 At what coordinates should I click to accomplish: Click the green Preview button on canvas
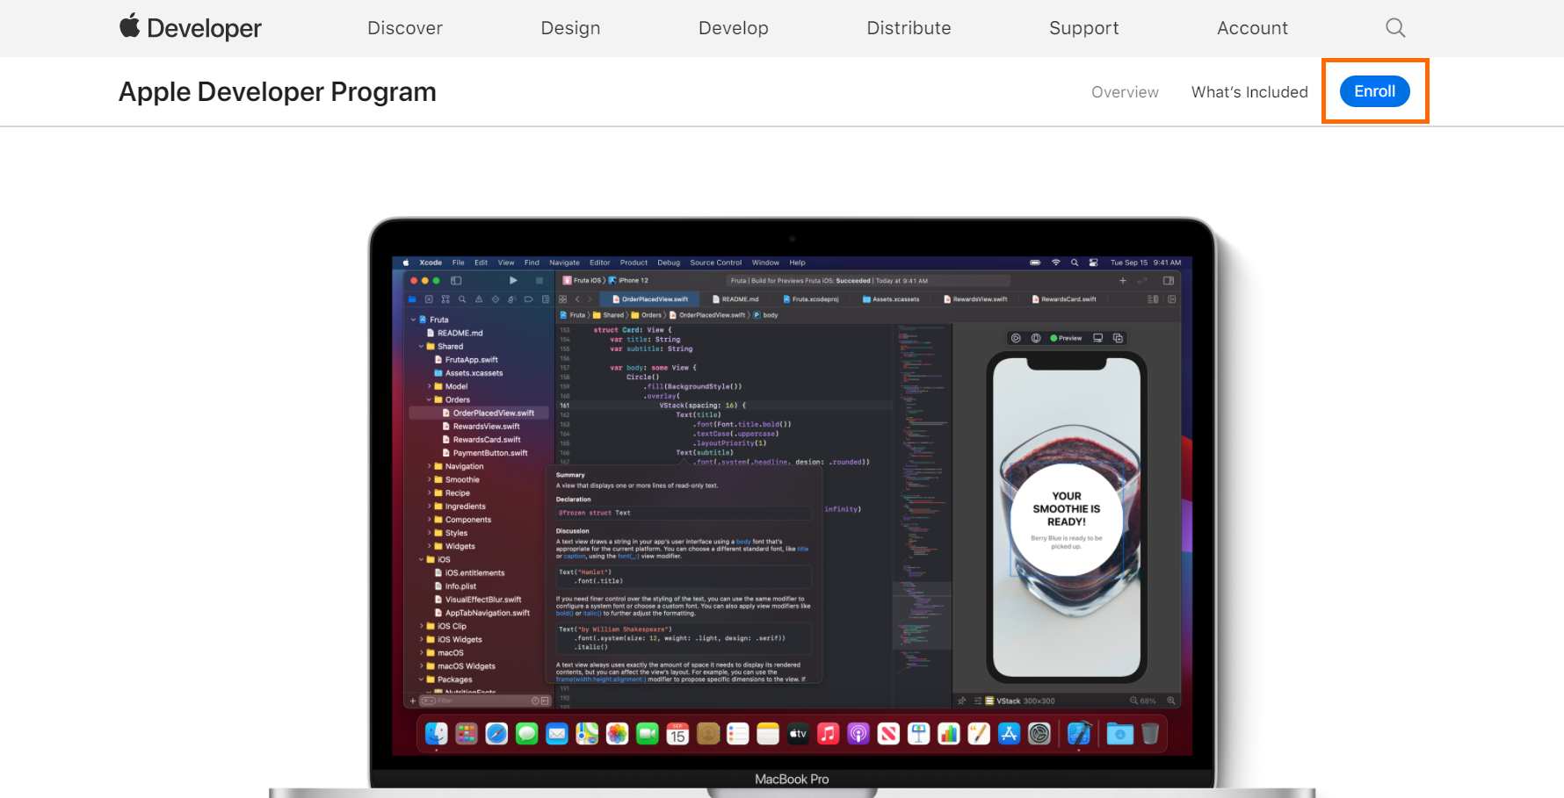point(1066,338)
